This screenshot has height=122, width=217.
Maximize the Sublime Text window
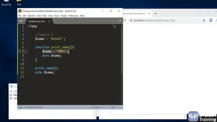click(111, 11)
